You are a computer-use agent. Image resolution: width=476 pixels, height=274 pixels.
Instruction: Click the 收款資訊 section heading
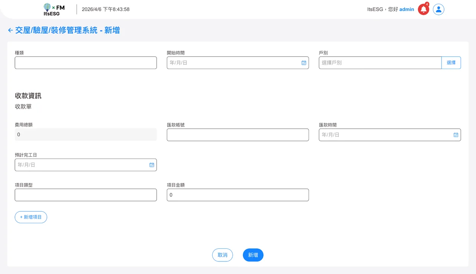(28, 96)
